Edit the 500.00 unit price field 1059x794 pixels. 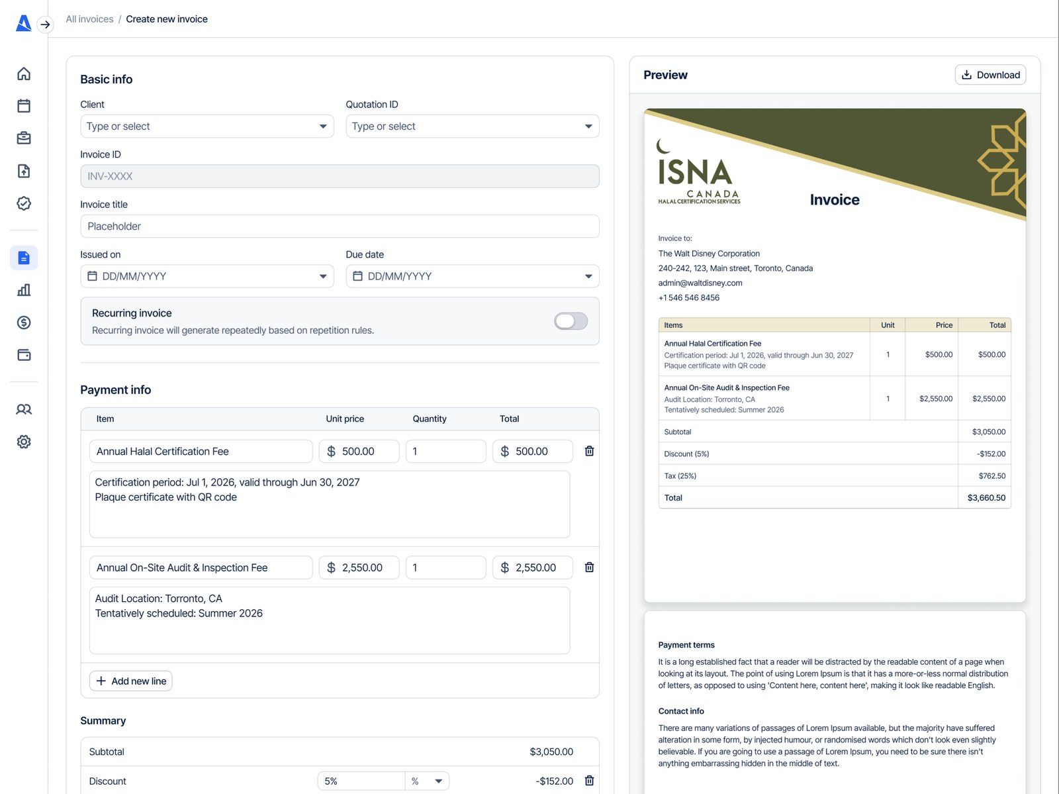[359, 452]
